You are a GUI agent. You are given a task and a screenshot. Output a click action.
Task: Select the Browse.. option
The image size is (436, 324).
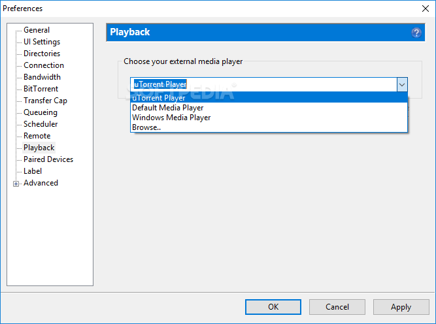pos(269,127)
